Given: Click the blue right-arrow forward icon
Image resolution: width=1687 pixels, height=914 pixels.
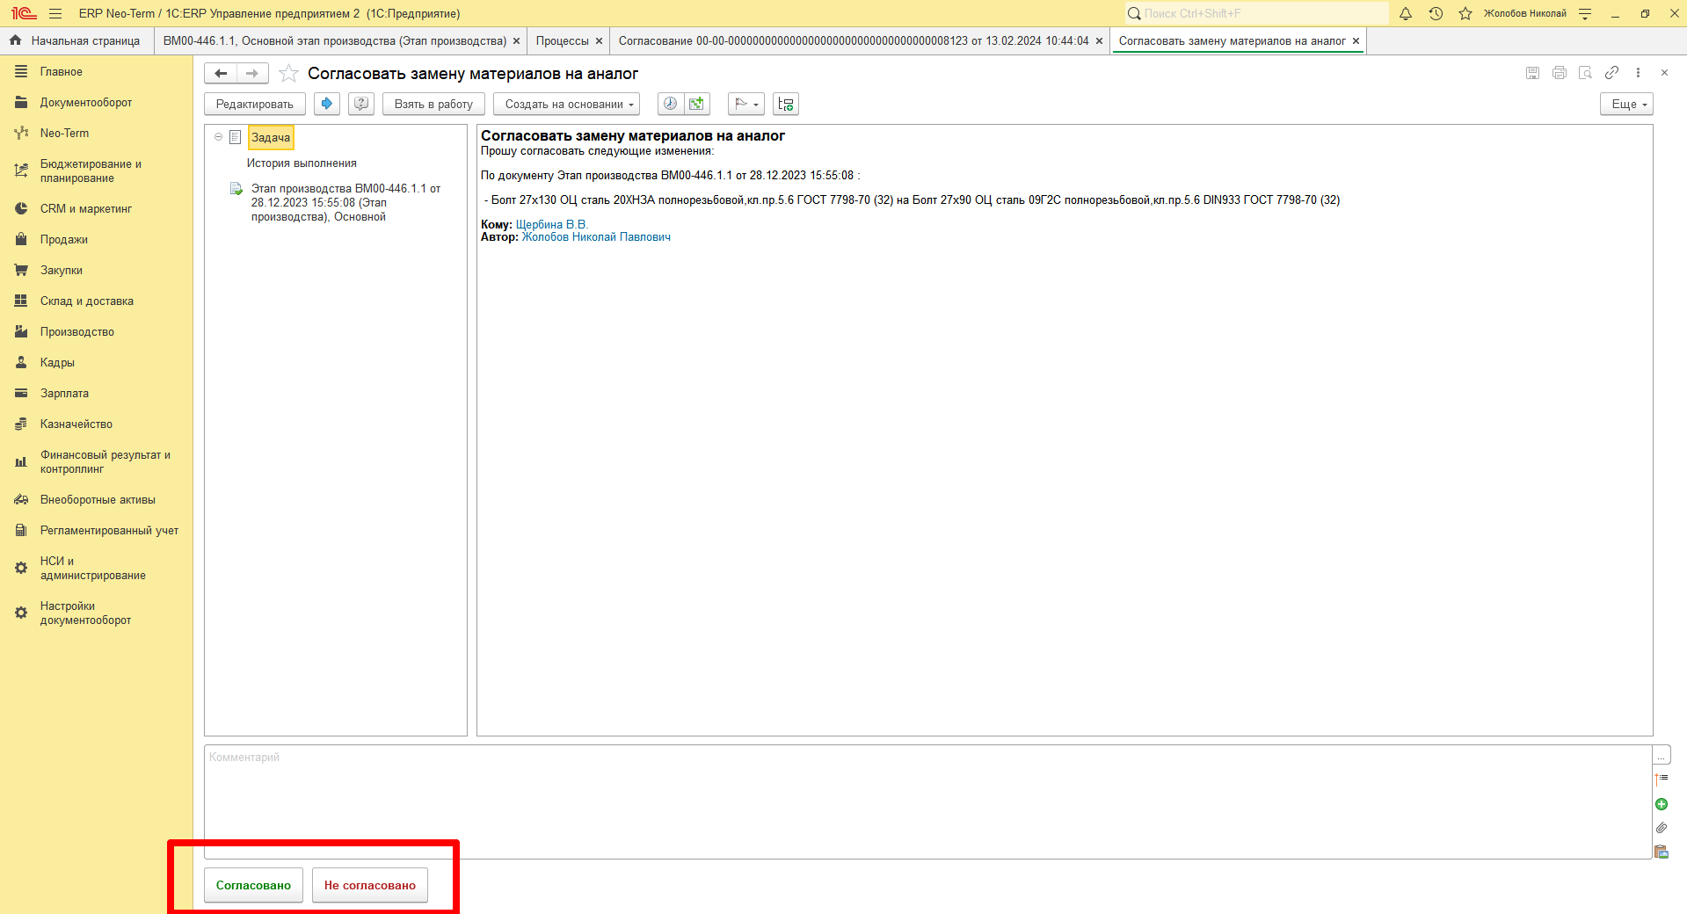Looking at the screenshot, I should (x=327, y=104).
